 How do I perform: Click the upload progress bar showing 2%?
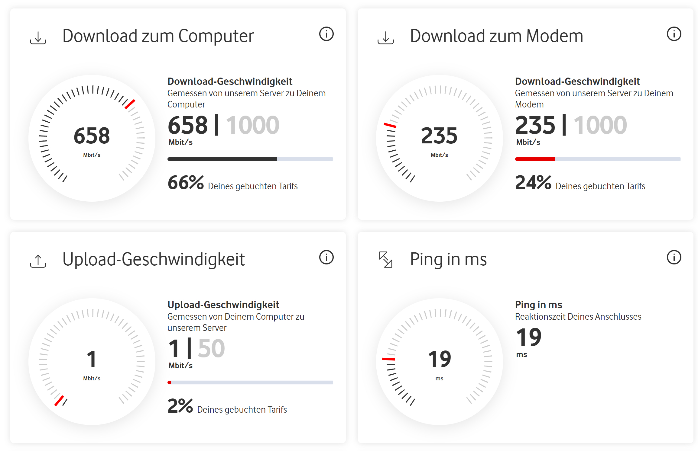tap(251, 382)
